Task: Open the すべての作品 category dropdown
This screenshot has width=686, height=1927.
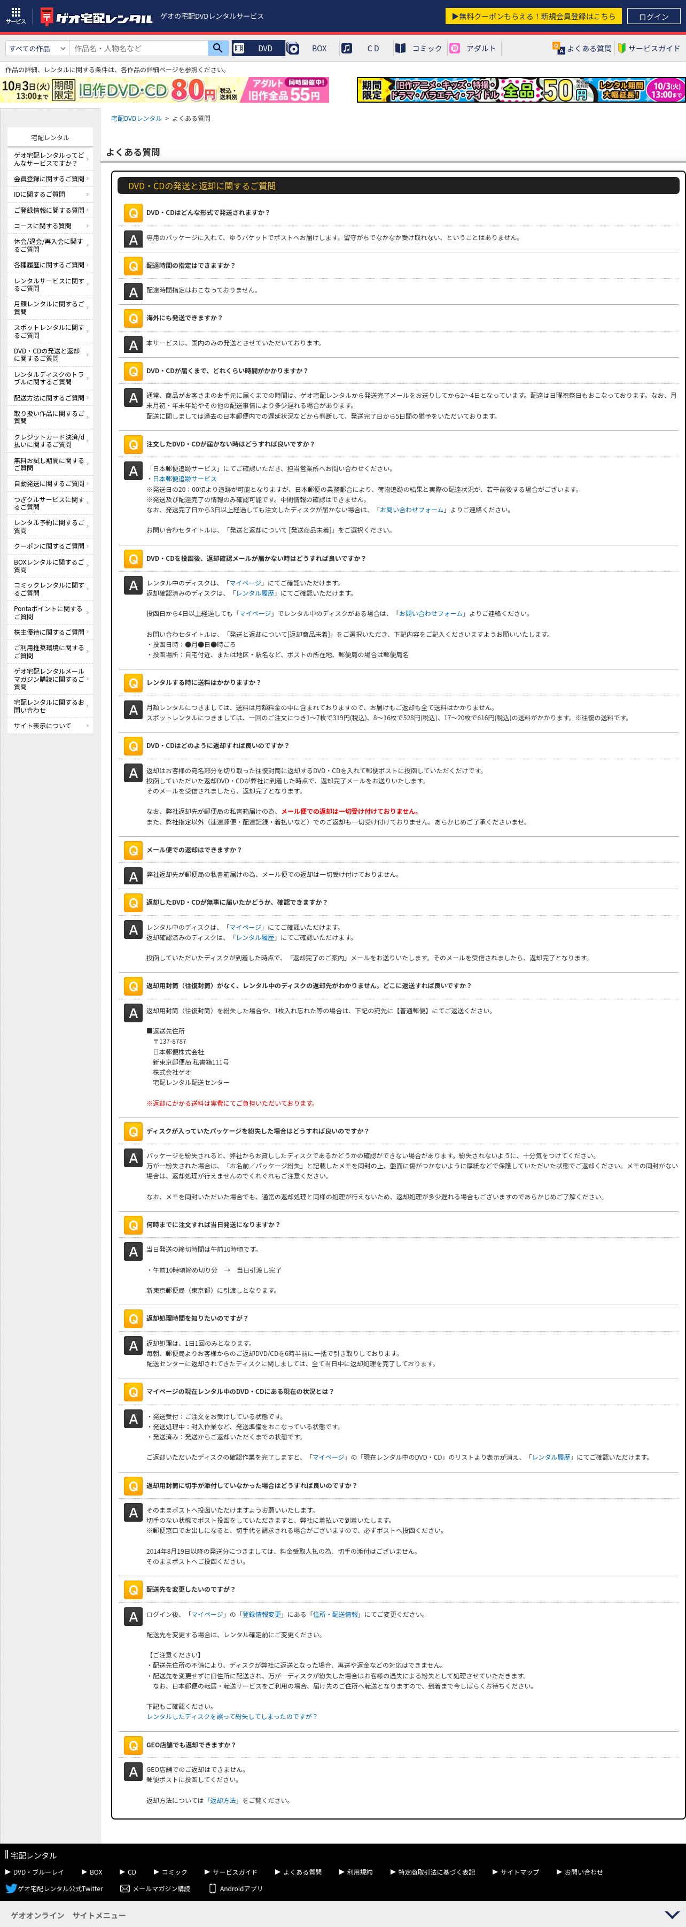Action: 37,49
